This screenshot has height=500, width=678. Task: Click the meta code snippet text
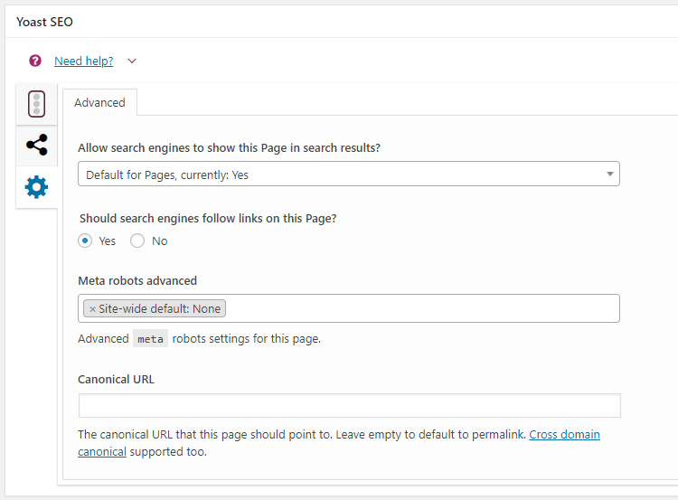(x=150, y=339)
